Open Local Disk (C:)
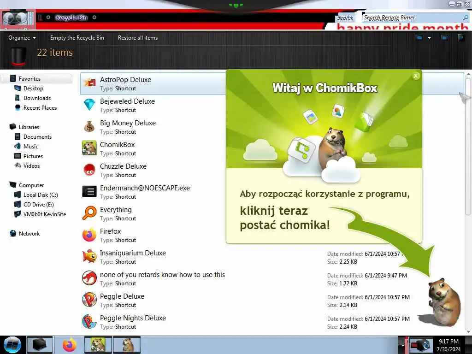Screen dimensions: 472x354 pos(41,195)
